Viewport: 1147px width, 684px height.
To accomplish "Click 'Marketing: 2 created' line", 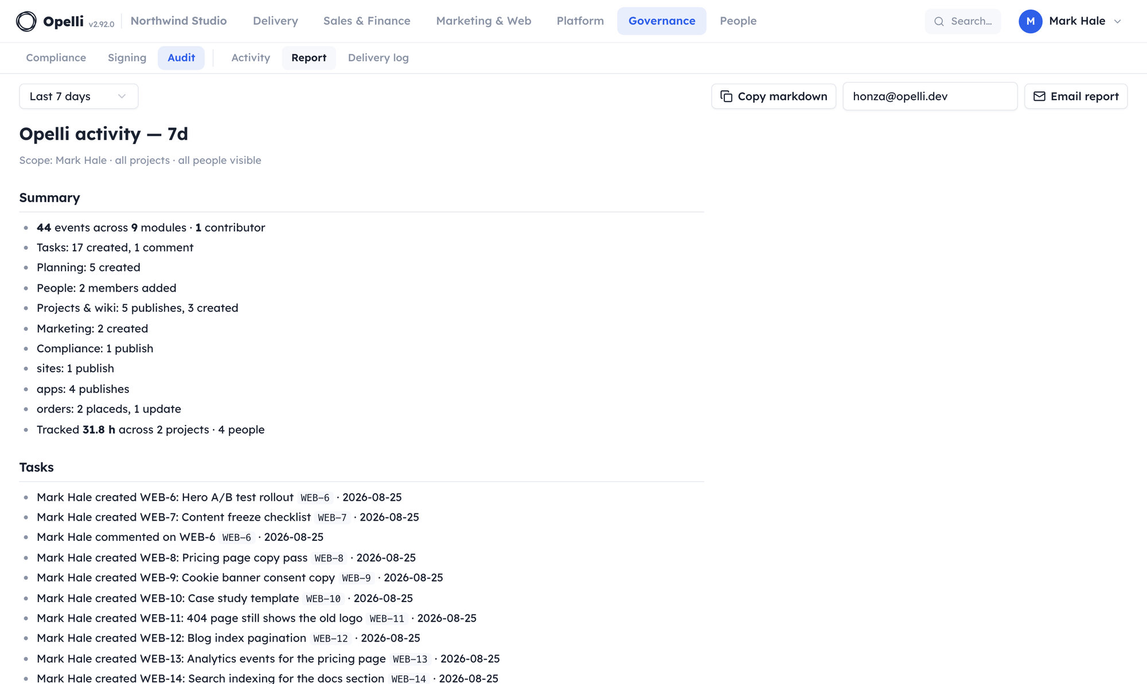I will pyautogui.click(x=92, y=329).
